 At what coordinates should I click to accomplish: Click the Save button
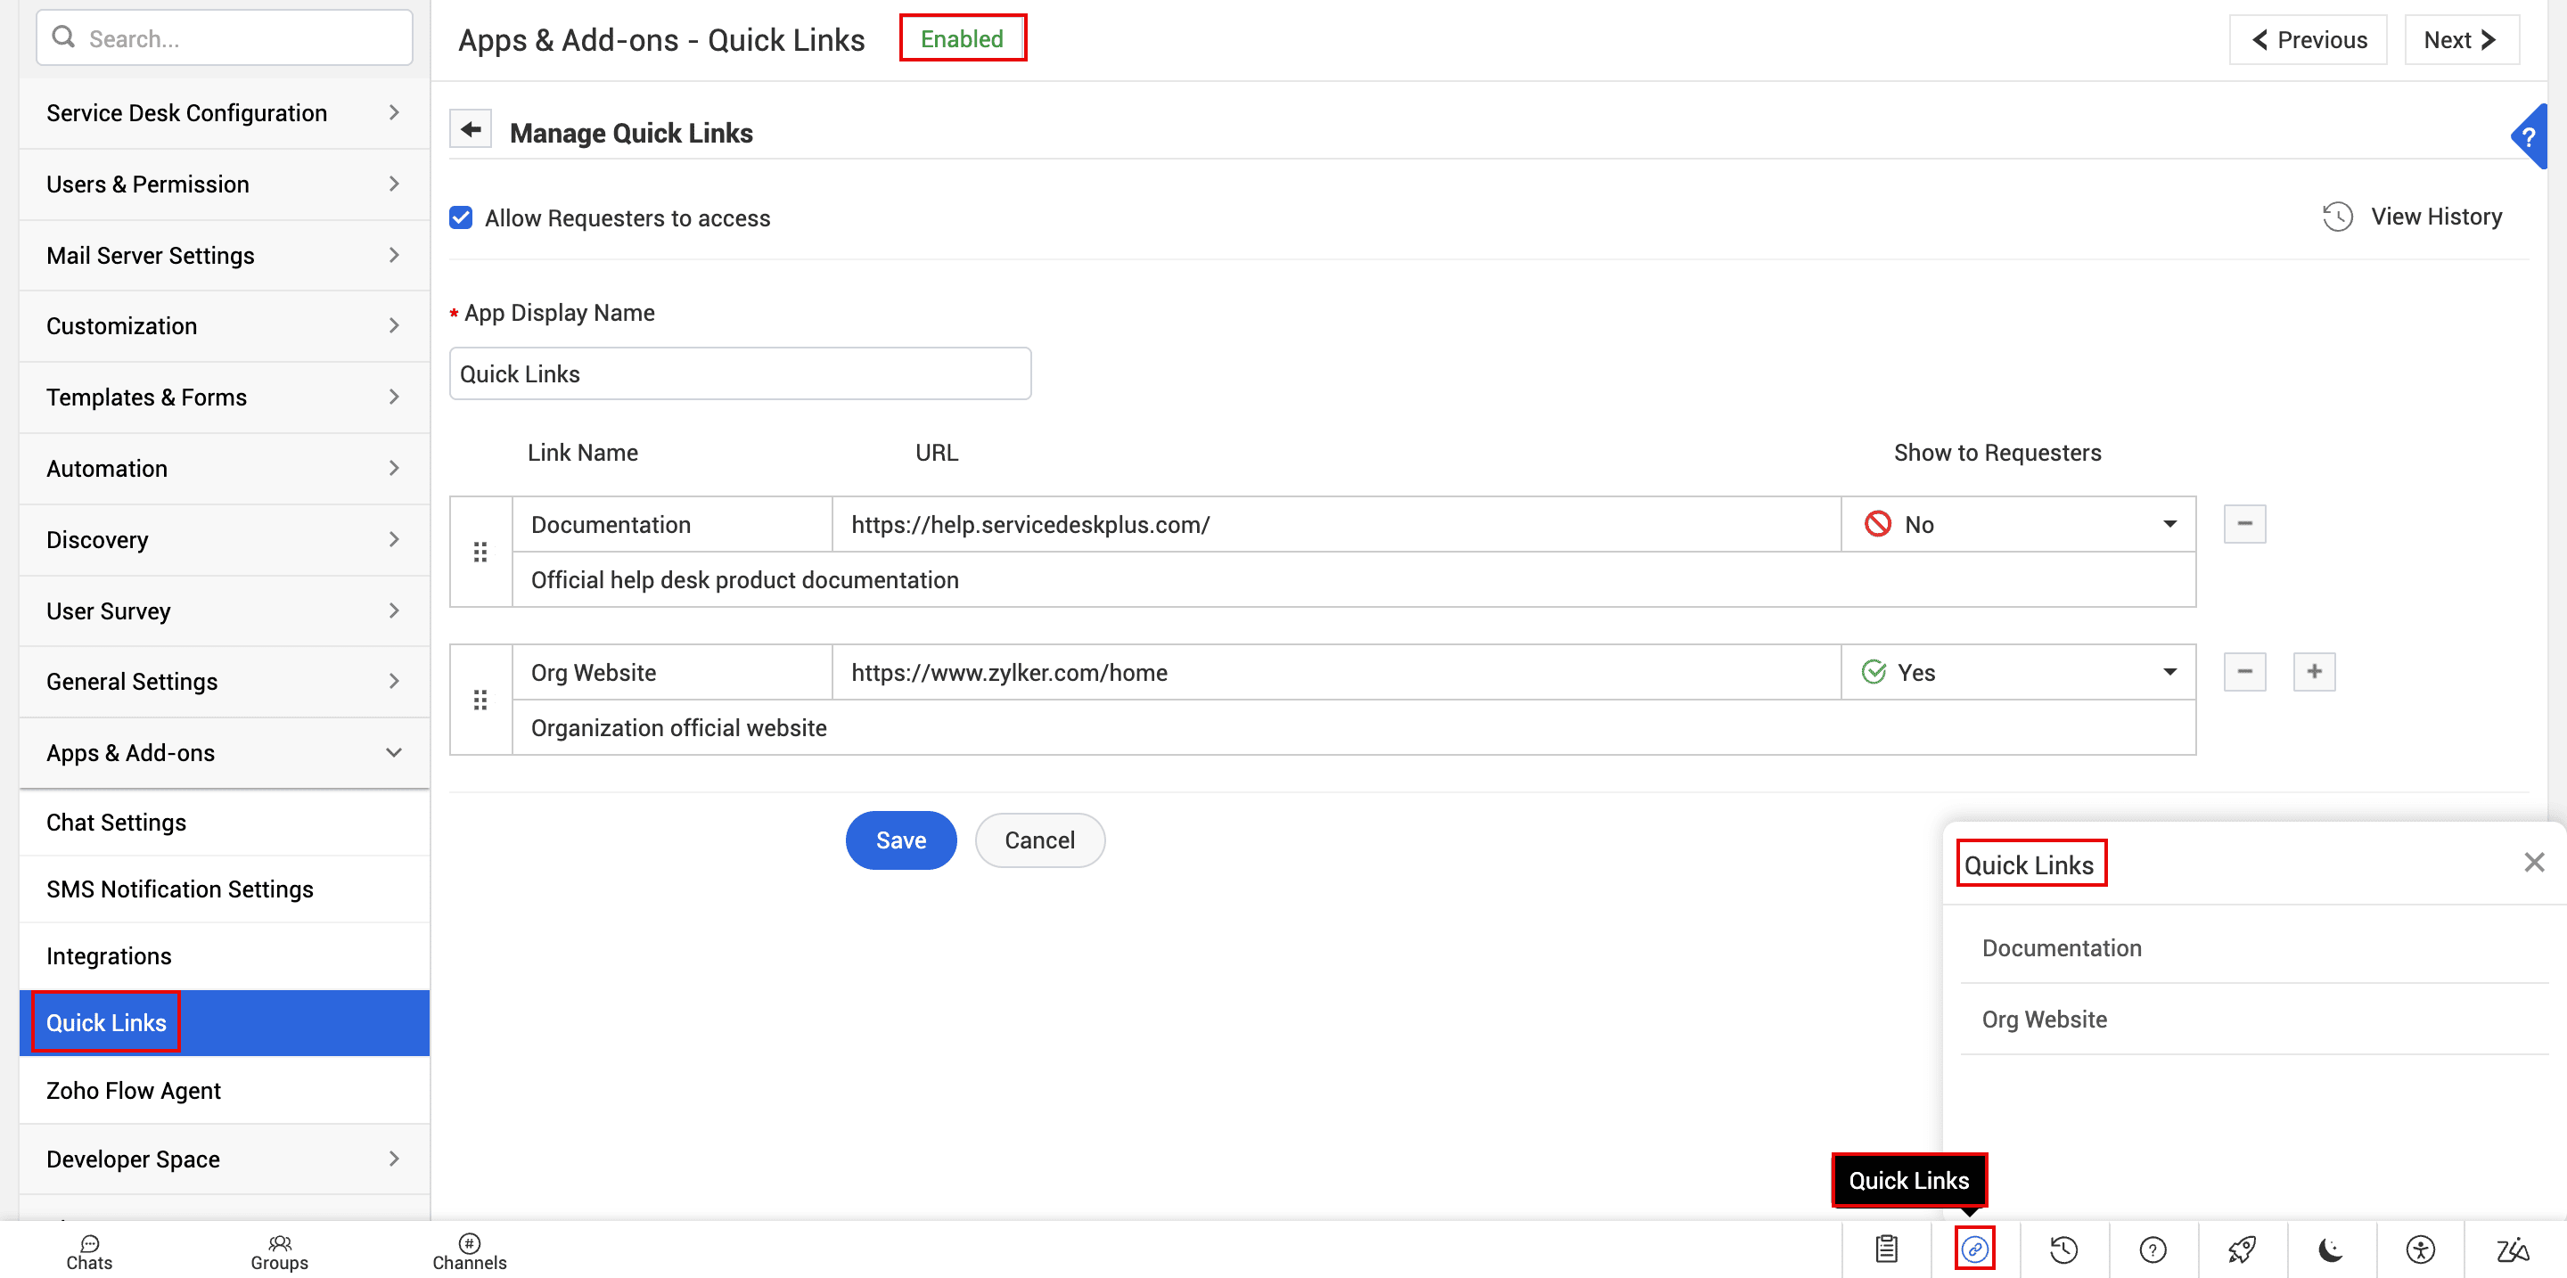click(x=901, y=840)
